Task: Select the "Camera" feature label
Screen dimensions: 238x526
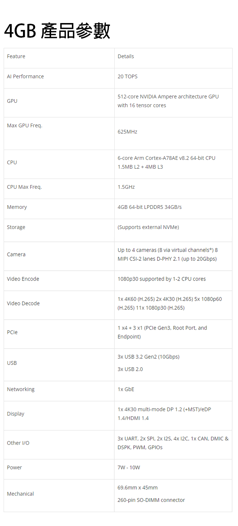Action: (16, 254)
